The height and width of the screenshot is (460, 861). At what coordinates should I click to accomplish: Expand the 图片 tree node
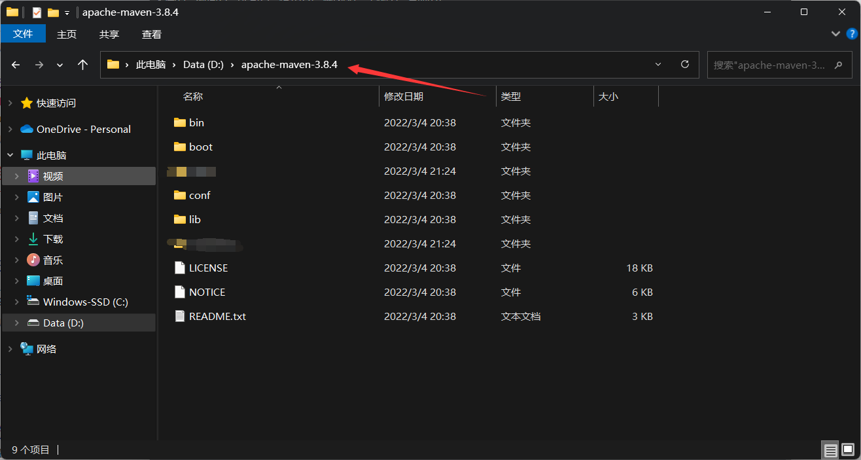coord(17,198)
